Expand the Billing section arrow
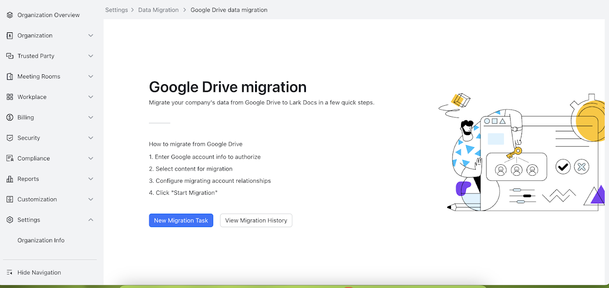This screenshot has width=609, height=288. click(91, 118)
